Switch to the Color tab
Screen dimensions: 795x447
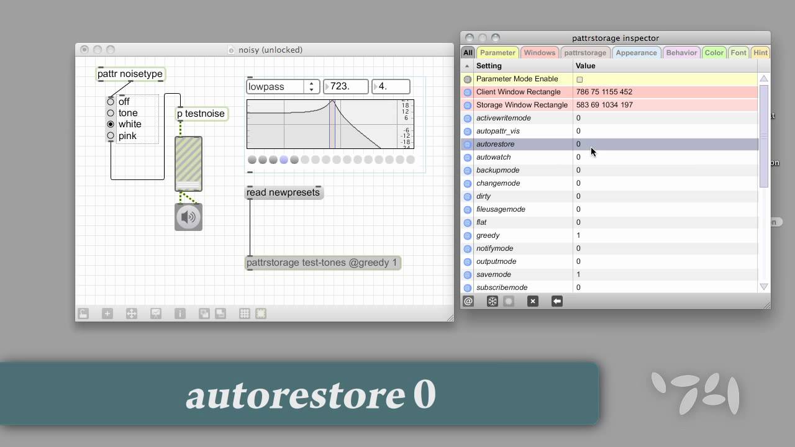tap(714, 53)
